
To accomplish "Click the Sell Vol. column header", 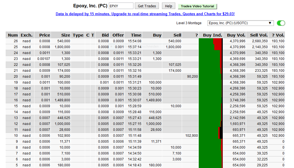I will click(259, 35).
